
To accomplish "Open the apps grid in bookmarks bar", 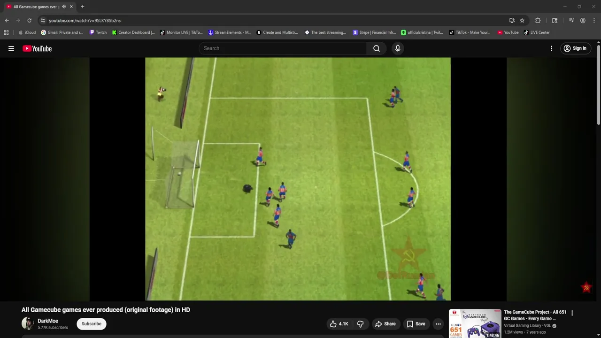I will pos(6,32).
